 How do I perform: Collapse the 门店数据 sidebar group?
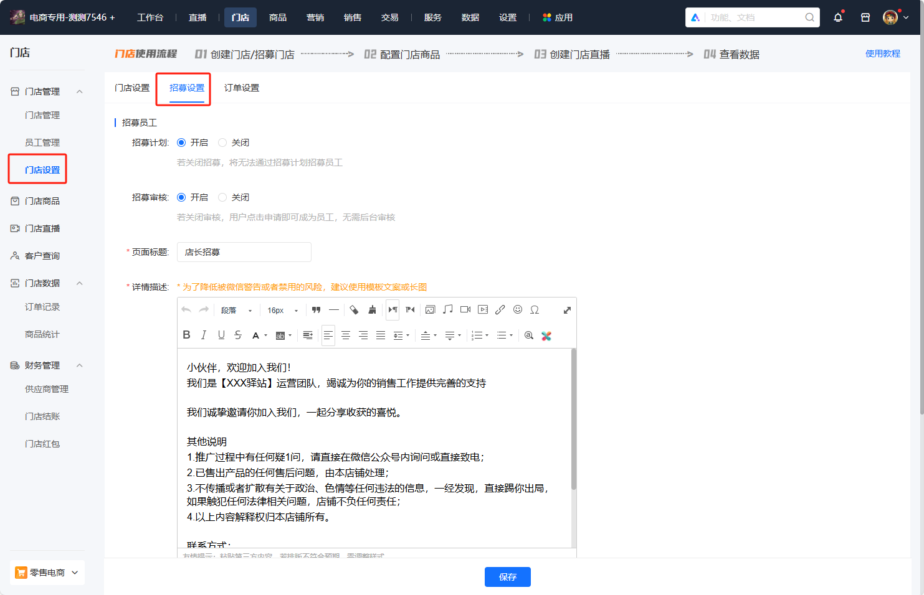coord(80,283)
